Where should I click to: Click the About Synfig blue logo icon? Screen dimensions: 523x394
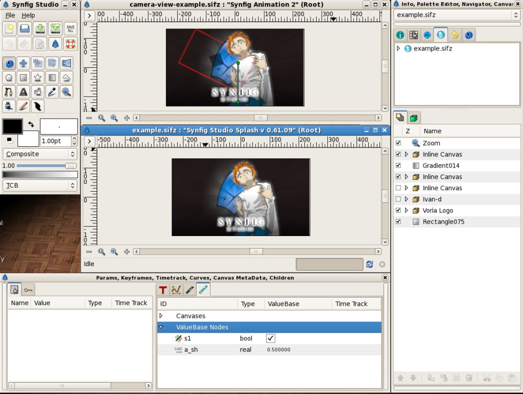(55, 44)
